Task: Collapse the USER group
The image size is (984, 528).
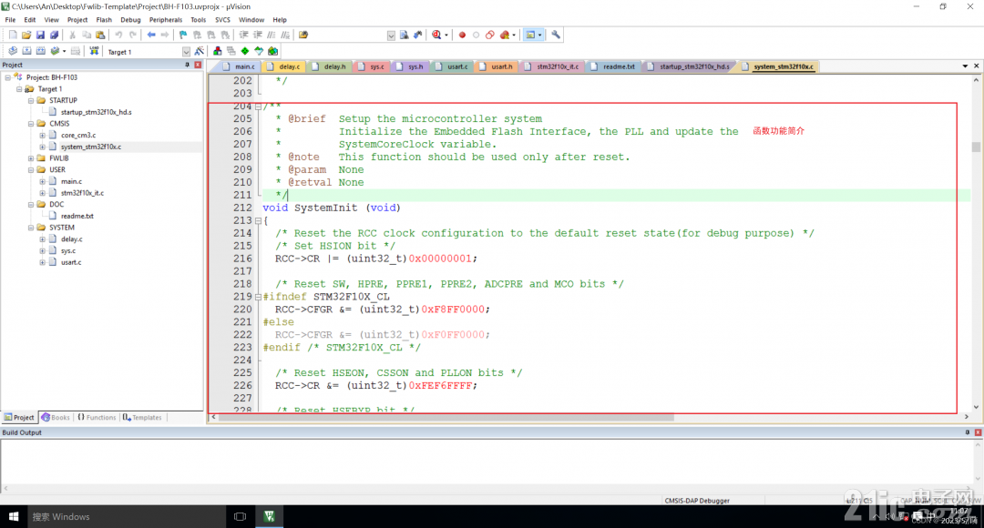Action: tap(31, 170)
